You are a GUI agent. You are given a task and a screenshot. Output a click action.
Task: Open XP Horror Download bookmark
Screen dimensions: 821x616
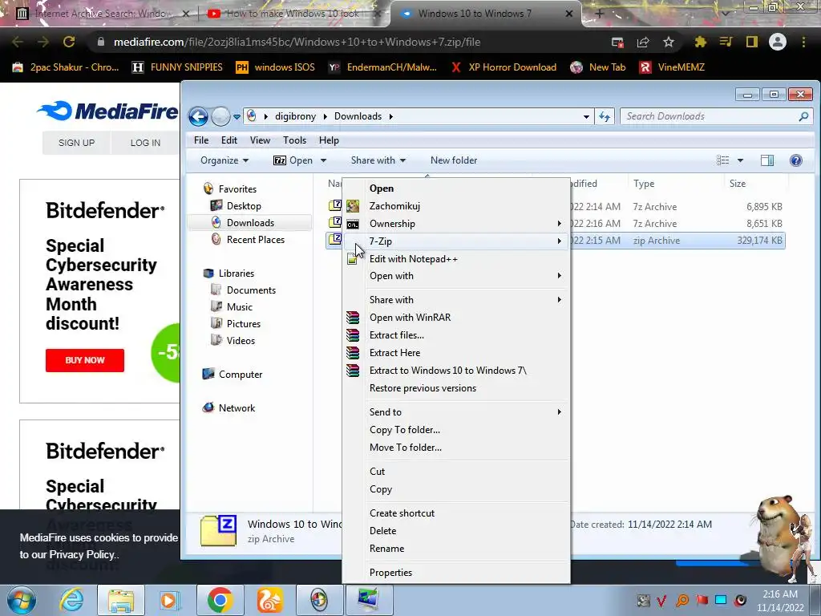point(504,67)
